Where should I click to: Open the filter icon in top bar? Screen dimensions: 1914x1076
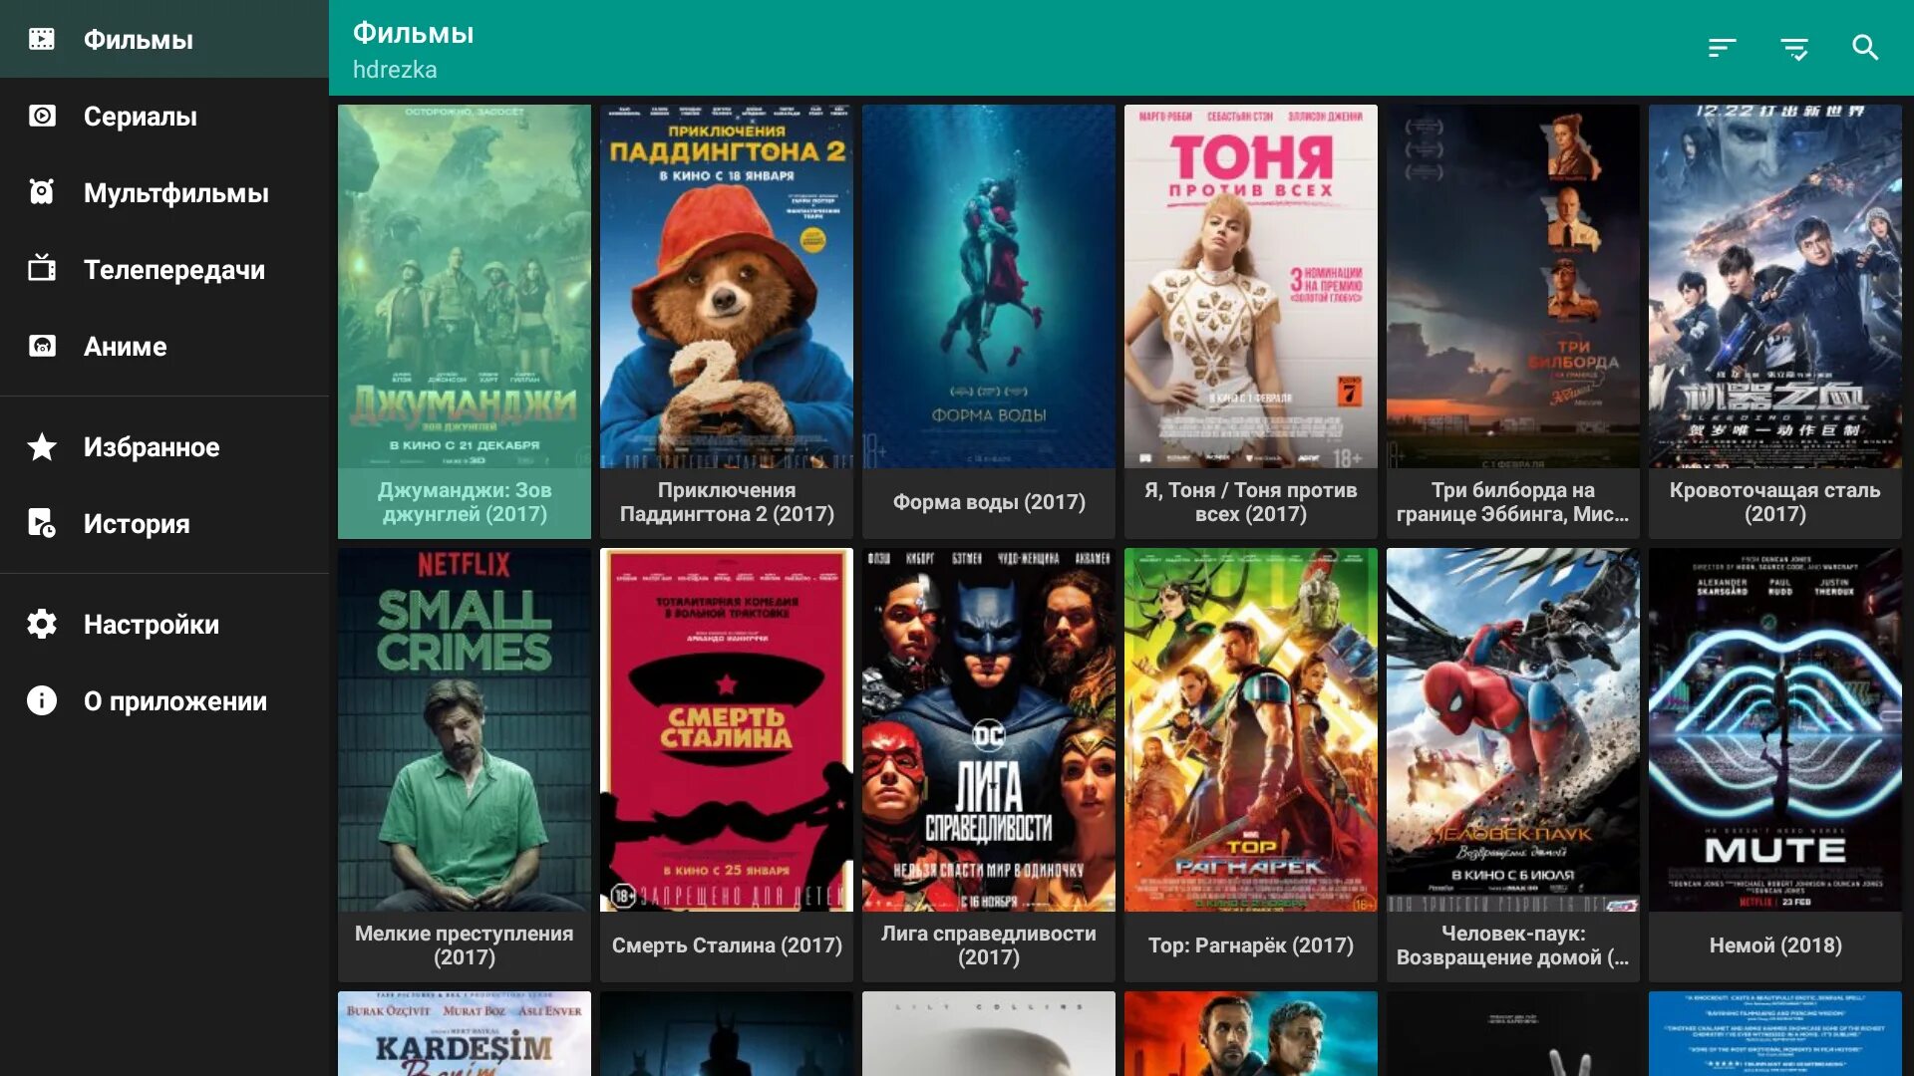pyautogui.click(x=1794, y=48)
